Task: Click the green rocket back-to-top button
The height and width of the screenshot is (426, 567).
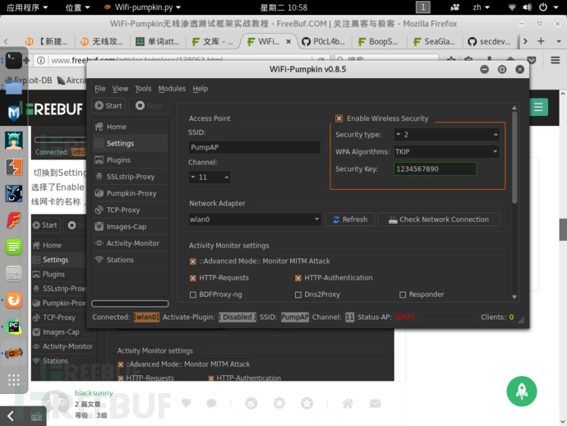Action: point(522,391)
